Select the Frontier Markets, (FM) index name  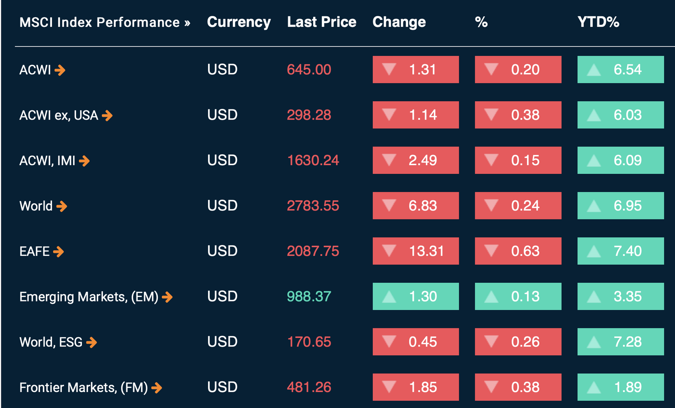click(x=83, y=387)
